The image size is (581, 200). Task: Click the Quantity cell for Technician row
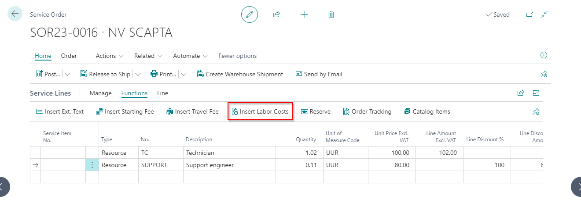pyautogui.click(x=299, y=153)
